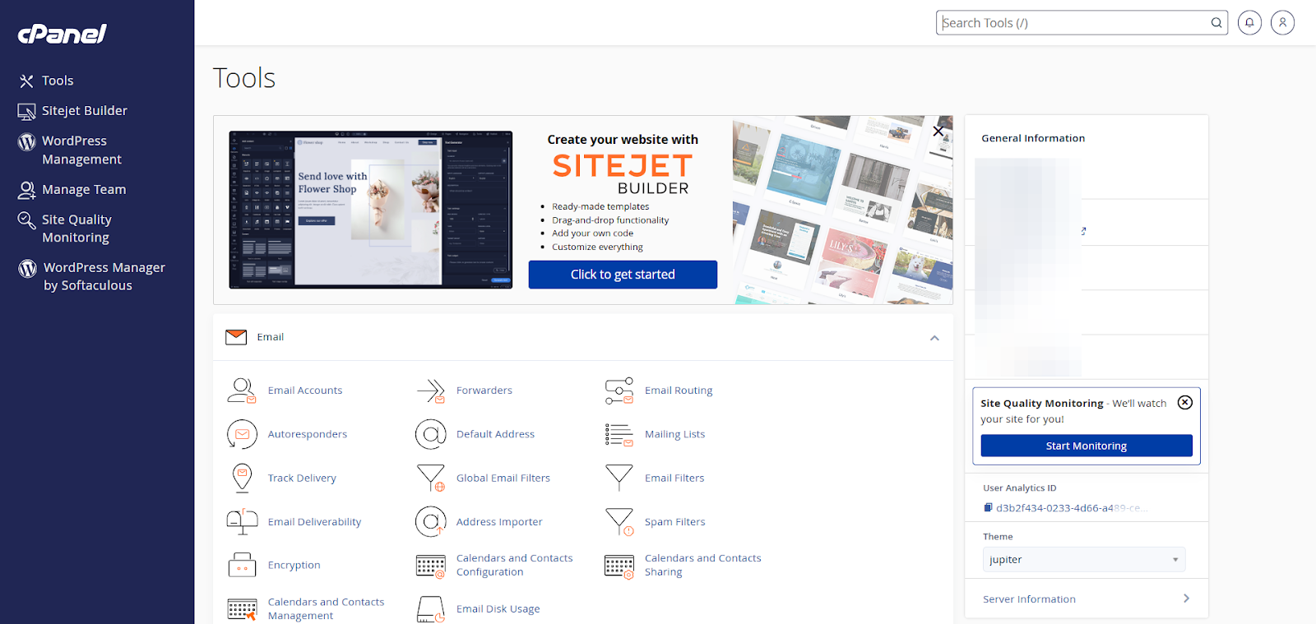Click the Site Quality Monitoring magnifier icon
The image size is (1316, 624).
[x=26, y=220]
